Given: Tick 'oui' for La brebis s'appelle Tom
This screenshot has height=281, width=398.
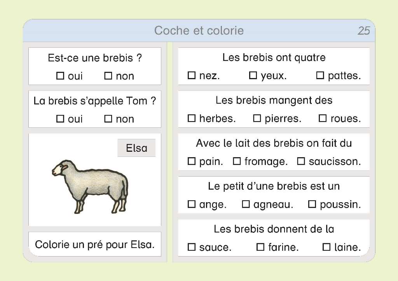Looking at the screenshot, I should pos(60,119).
